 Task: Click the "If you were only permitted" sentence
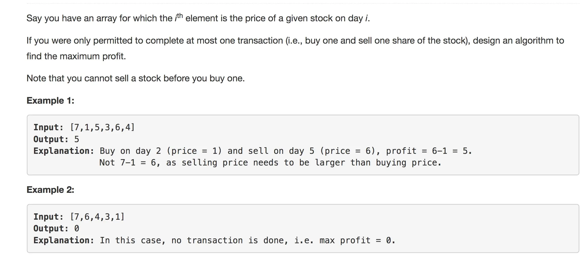pyautogui.click(x=295, y=41)
